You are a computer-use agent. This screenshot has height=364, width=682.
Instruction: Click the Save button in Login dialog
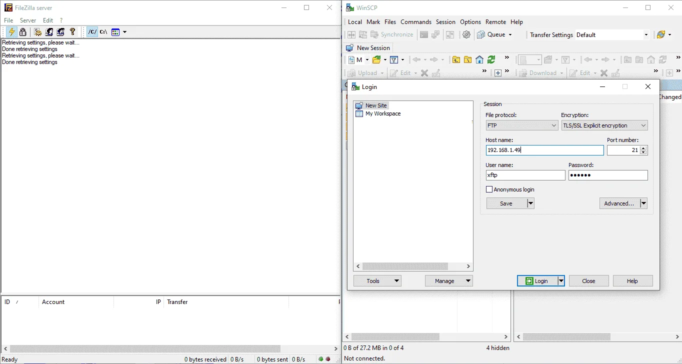(506, 203)
